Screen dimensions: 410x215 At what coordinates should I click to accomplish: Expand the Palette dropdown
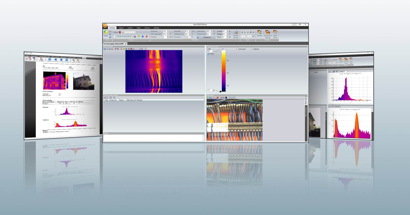point(135,32)
